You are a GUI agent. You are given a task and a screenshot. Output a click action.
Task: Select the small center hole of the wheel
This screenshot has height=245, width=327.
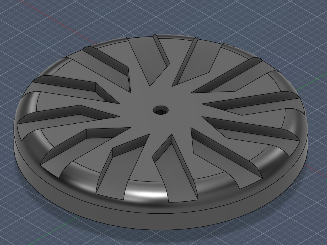tap(161, 110)
